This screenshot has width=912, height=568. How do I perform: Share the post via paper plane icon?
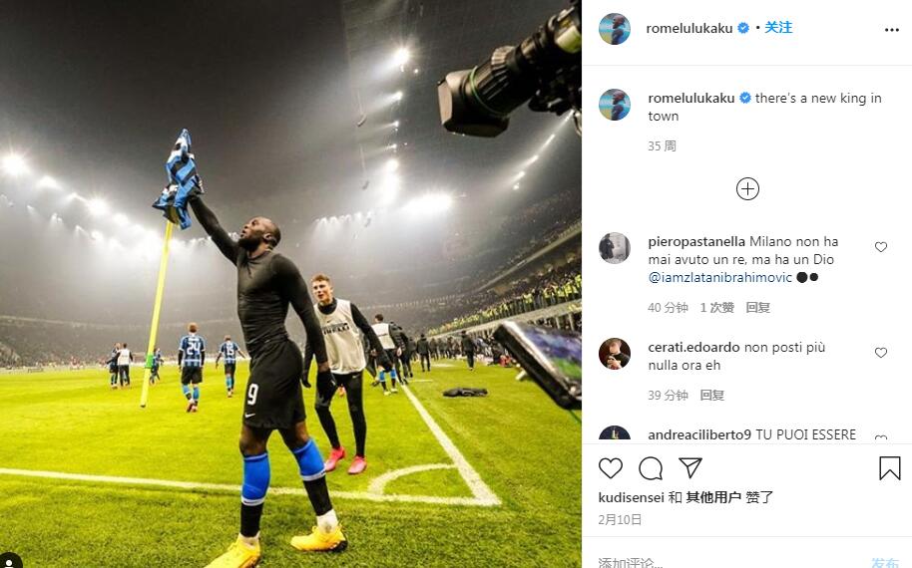690,467
